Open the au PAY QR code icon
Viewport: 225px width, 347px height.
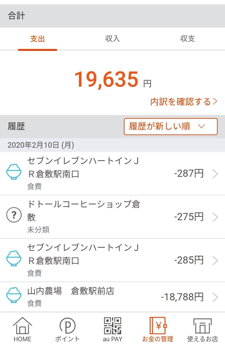112,326
